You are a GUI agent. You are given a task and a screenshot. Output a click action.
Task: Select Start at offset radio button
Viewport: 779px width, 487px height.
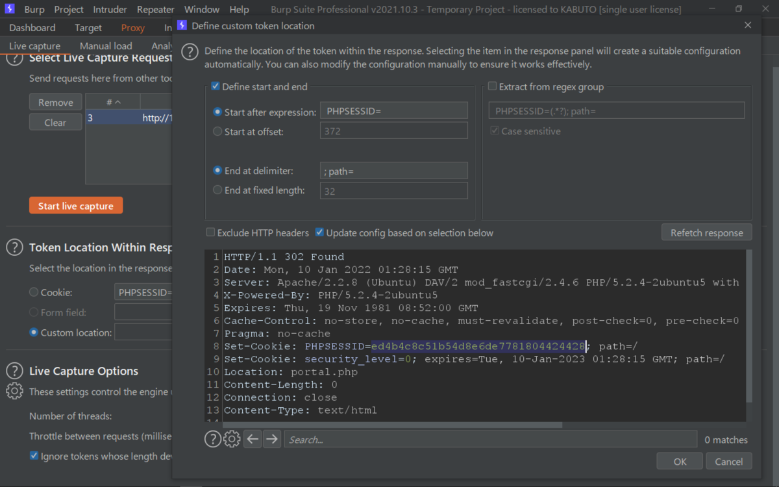[x=217, y=131]
